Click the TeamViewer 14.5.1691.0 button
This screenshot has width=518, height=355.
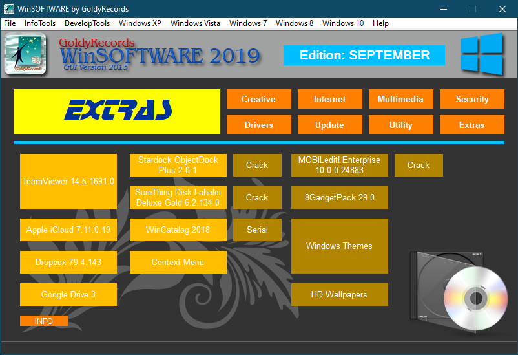[x=68, y=181]
